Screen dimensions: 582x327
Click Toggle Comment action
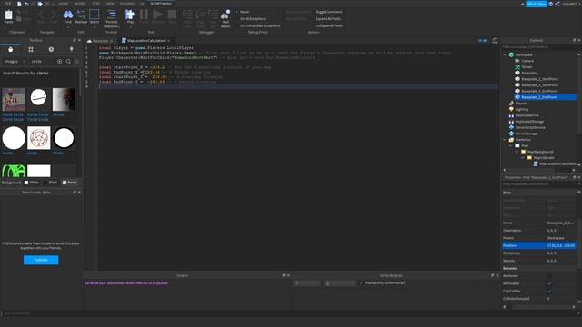(328, 12)
